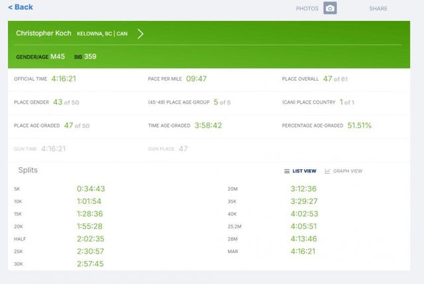The height and width of the screenshot is (284, 424).
Task: Select the HALF split time 2:02:35
Action: pos(91,239)
